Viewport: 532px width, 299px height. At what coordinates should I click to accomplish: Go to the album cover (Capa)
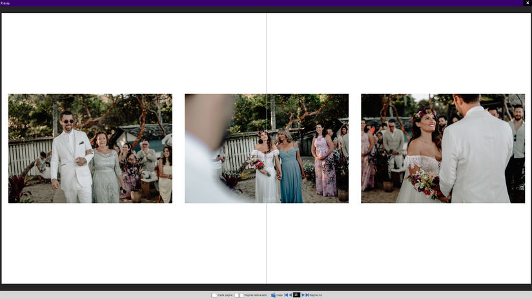pyautogui.click(x=277, y=295)
